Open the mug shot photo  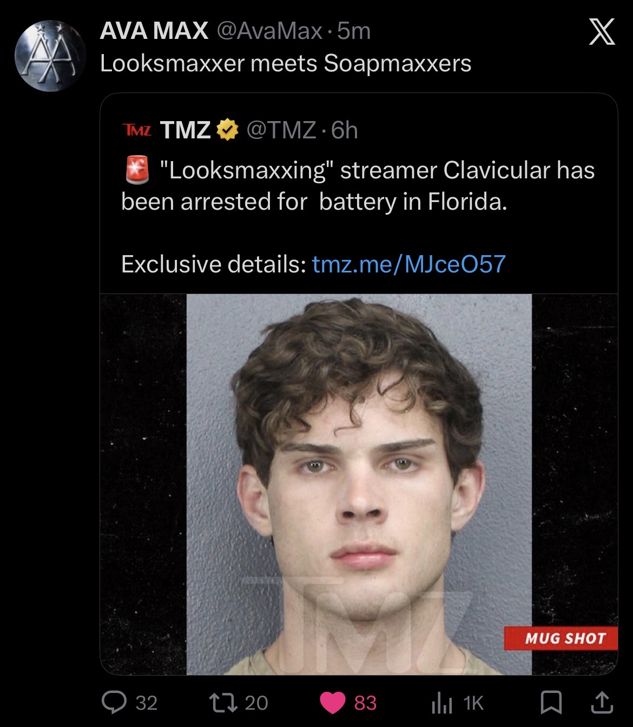tap(359, 484)
